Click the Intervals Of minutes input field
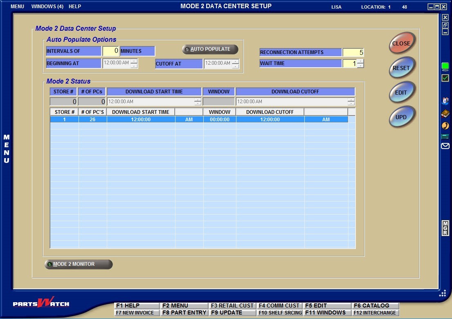Viewport: 452px width, 319px height. coord(110,51)
